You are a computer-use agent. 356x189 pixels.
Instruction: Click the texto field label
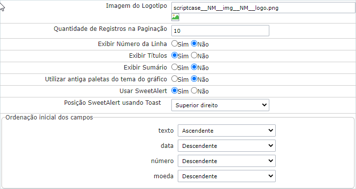coord(166,131)
